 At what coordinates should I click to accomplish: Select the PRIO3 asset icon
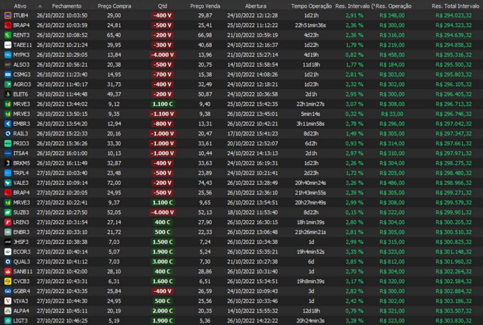coord(8,144)
